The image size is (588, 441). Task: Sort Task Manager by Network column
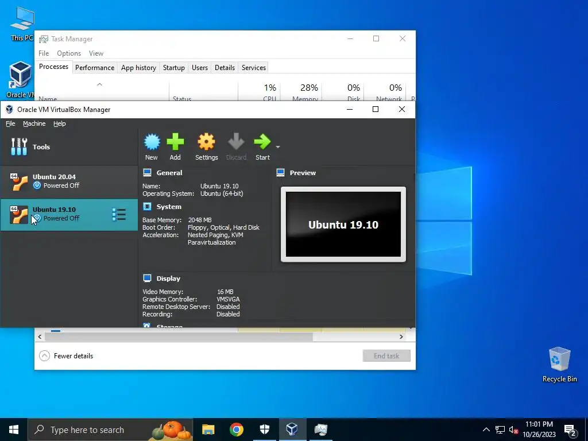point(385,91)
